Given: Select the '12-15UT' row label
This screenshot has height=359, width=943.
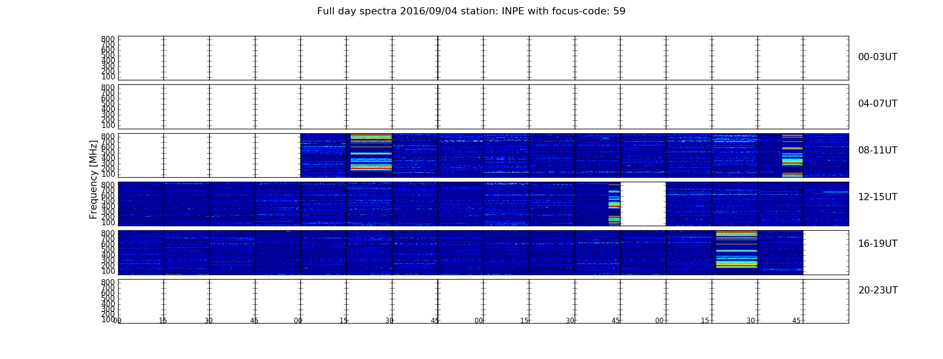Looking at the screenshot, I should tap(877, 197).
